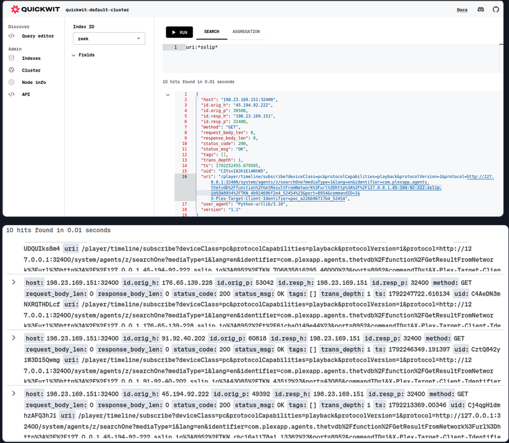Collapse the Fields section chevron
Image resolution: width=509 pixels, height=443 pixels.
pyautogui.click(x=74, y=55)
